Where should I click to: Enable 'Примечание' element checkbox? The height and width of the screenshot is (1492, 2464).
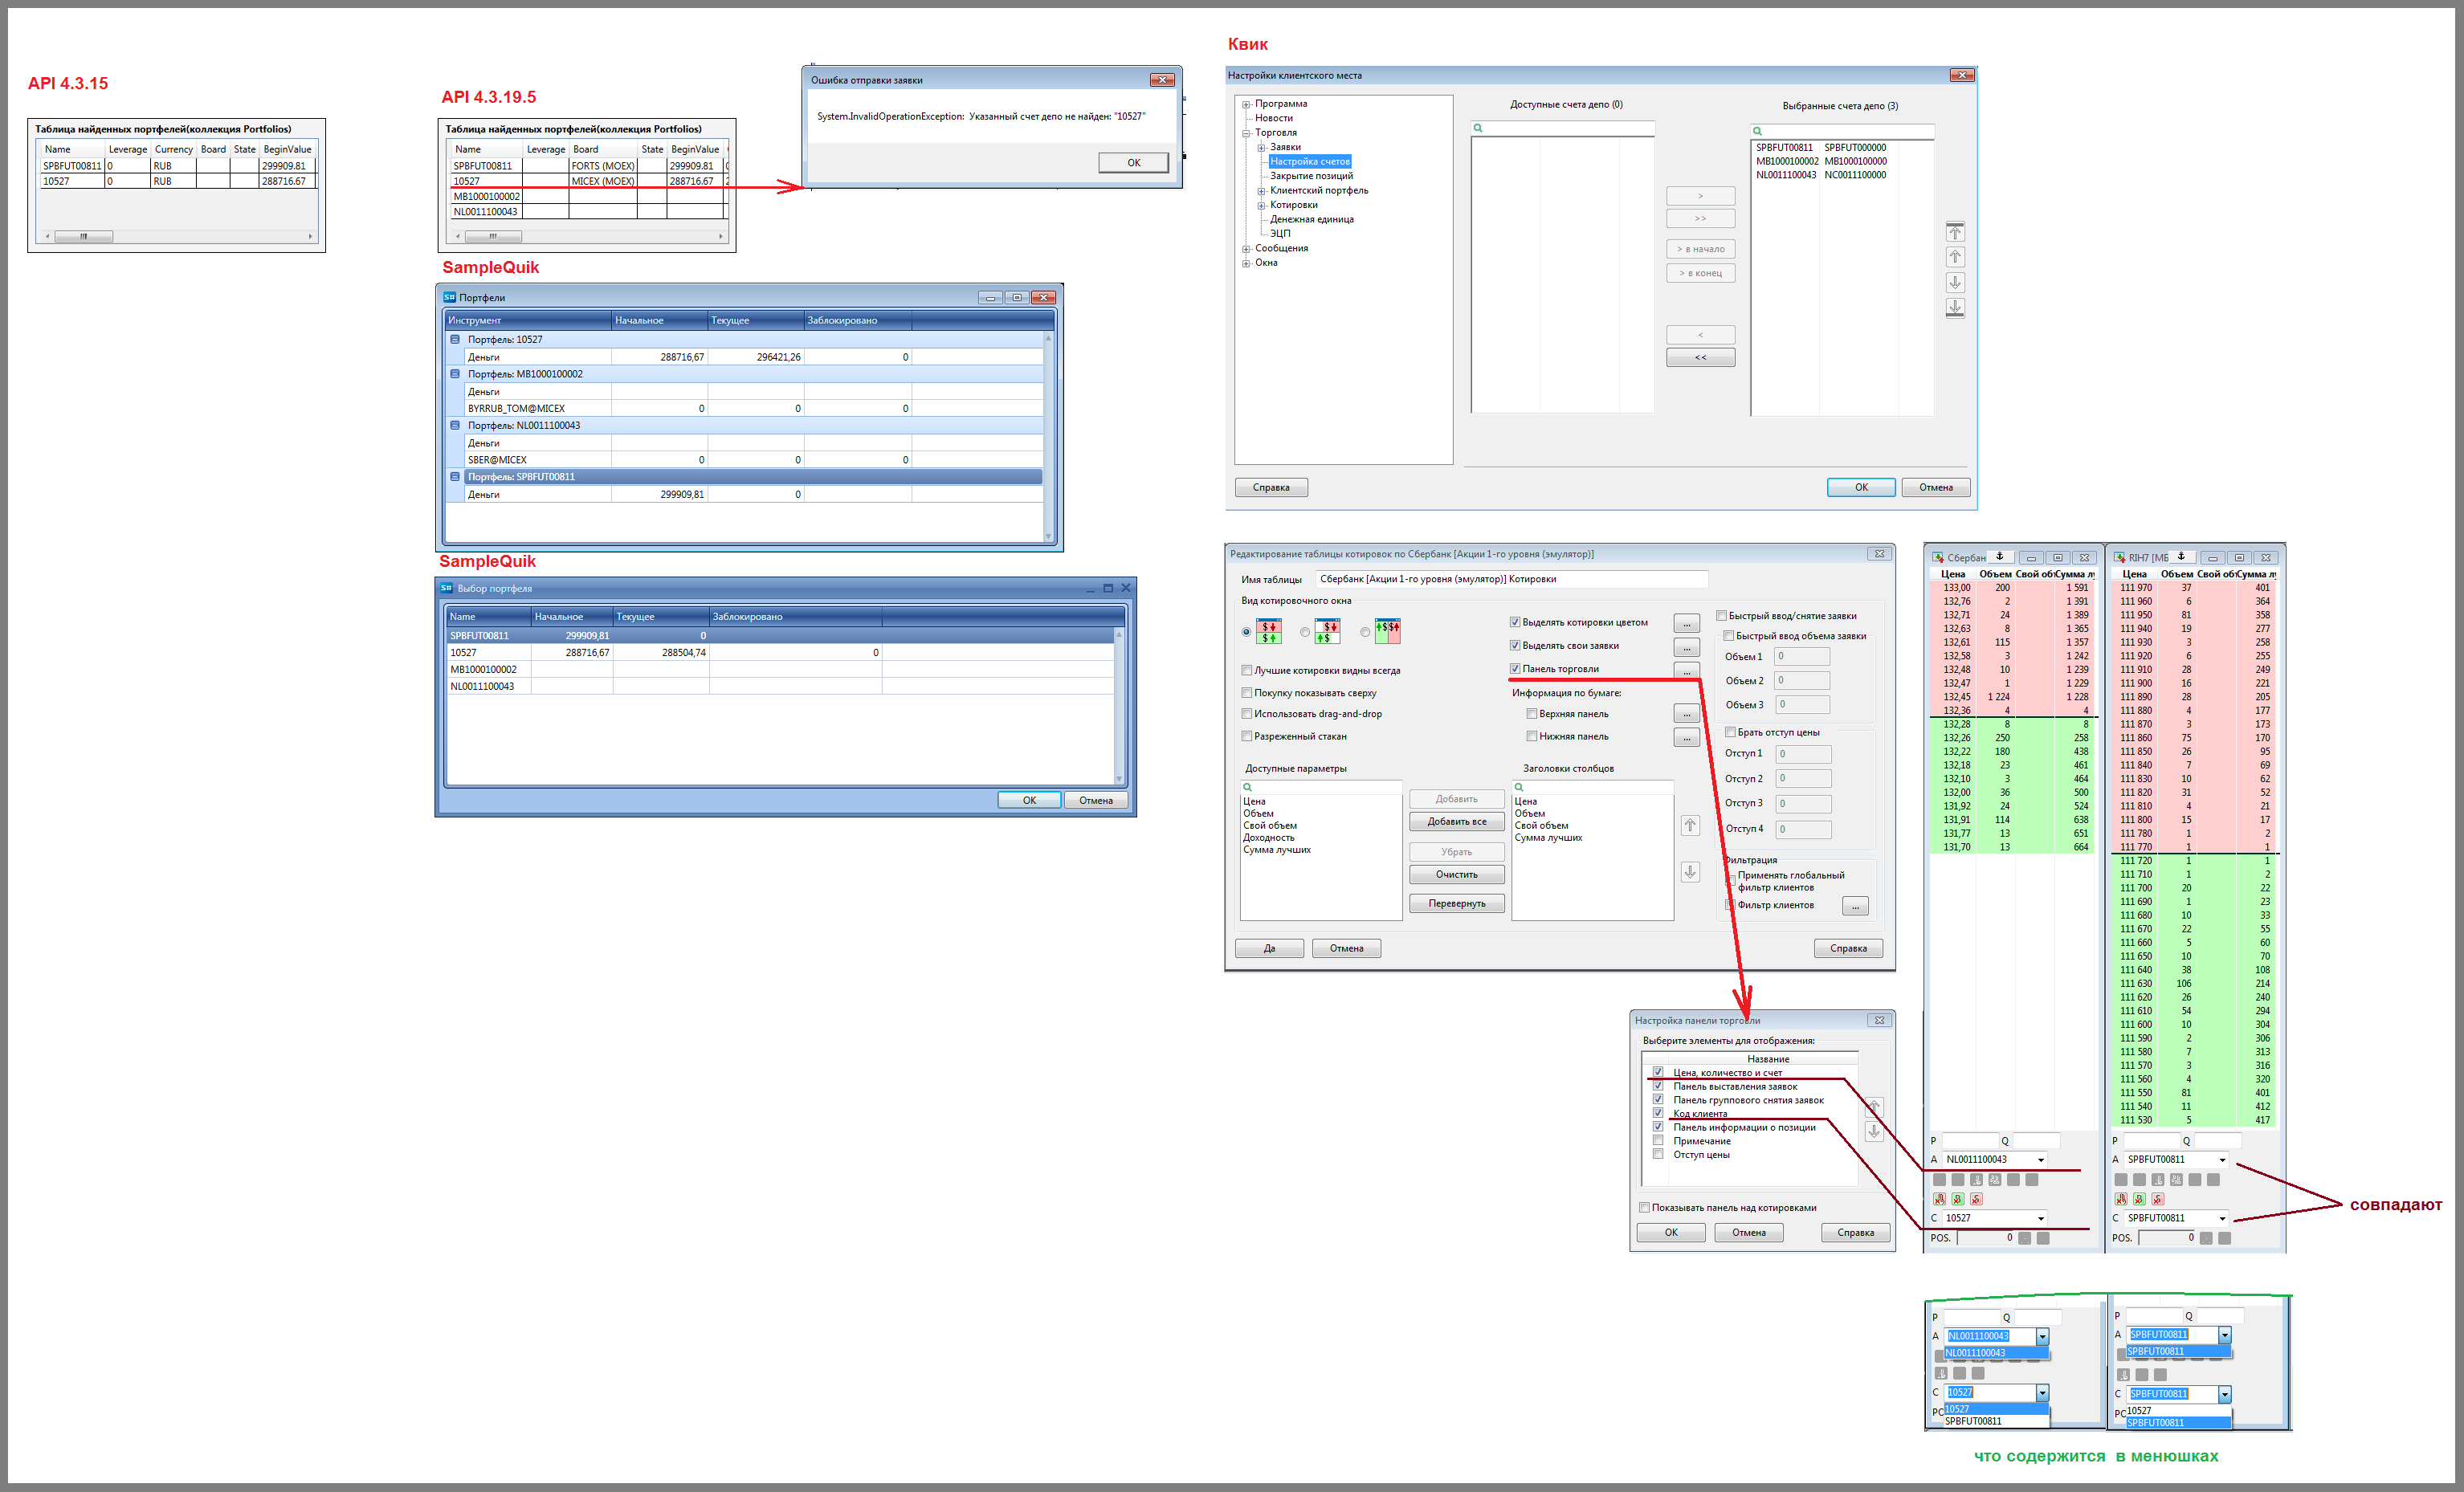click(1658, 1141)
